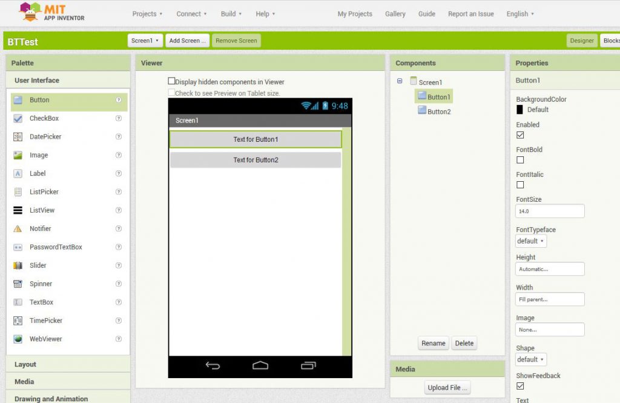
Task: Open help for WebViewer component
Action: (x=119, y=339)
